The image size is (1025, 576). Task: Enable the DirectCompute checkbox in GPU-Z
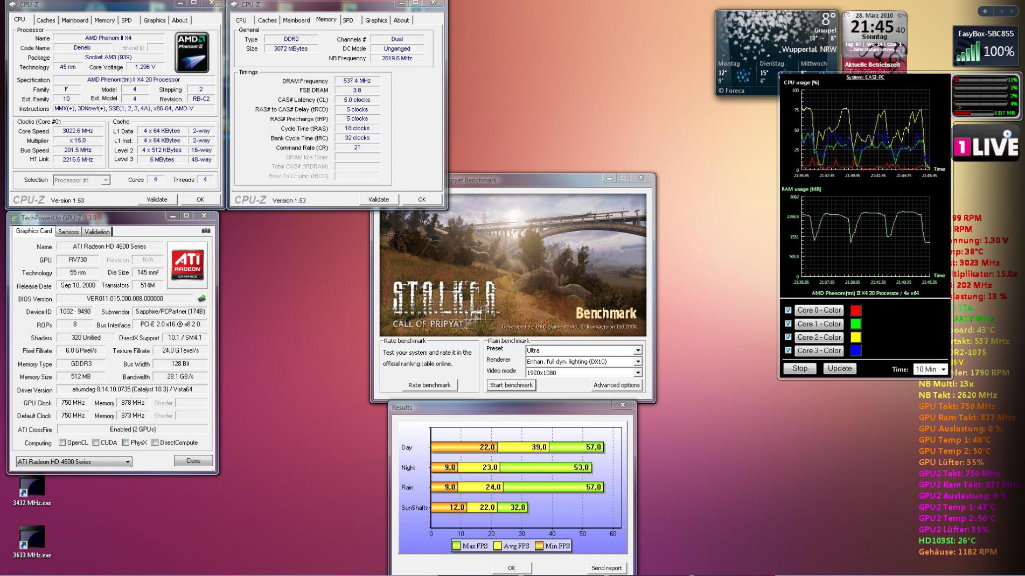click(155, 442)
